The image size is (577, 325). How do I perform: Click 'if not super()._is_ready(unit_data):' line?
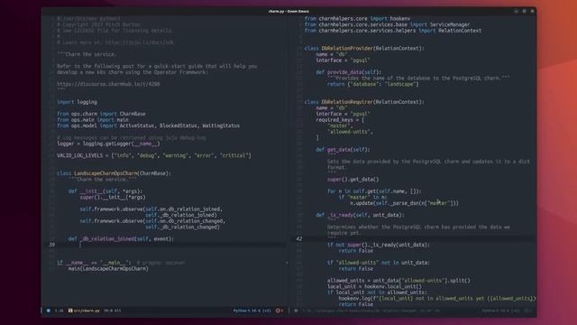point(379,245)
